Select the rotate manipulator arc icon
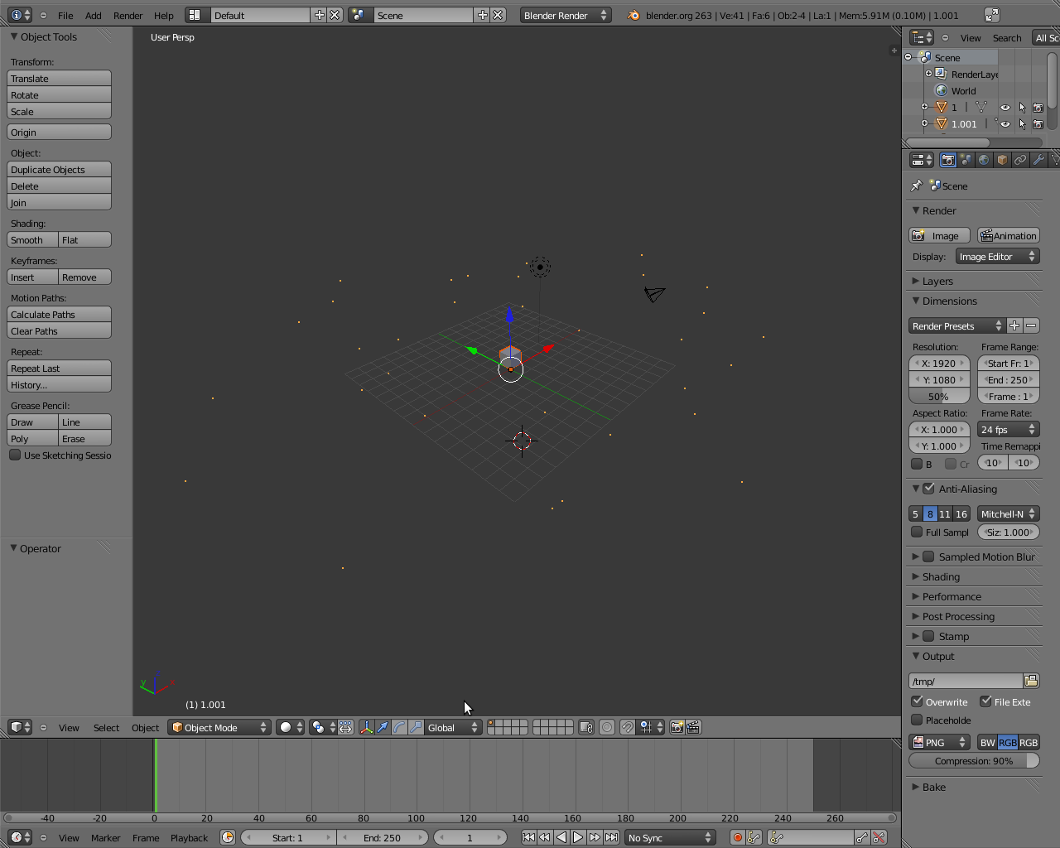Viewport: 1060px width, 848px height. 399,727
